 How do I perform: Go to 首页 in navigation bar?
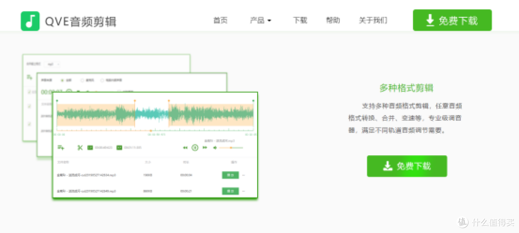click(x=221, y=21)
